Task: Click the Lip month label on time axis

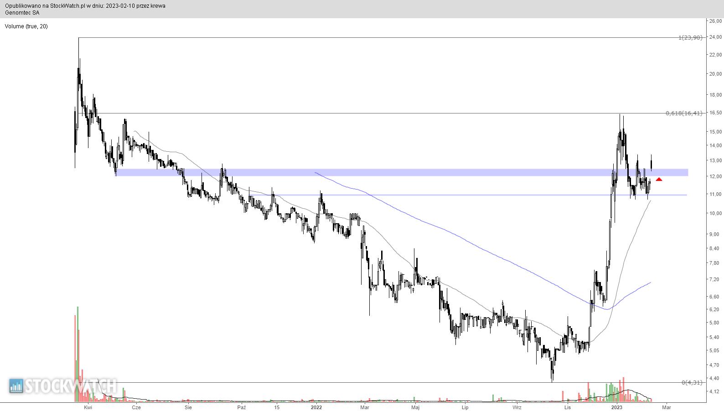Action: tap(465, 407)
